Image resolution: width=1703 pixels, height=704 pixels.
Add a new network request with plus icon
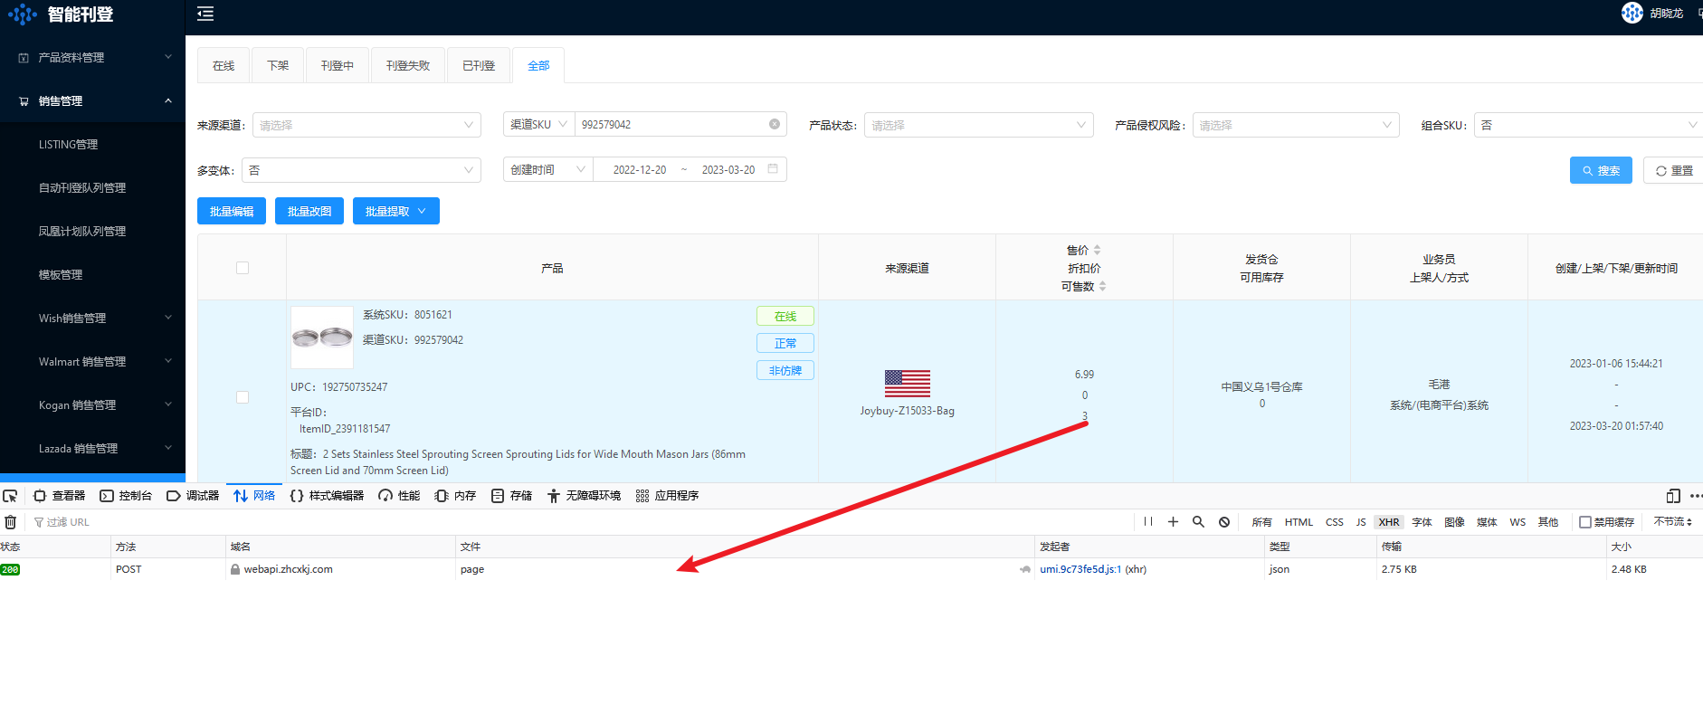point(1173,522)
